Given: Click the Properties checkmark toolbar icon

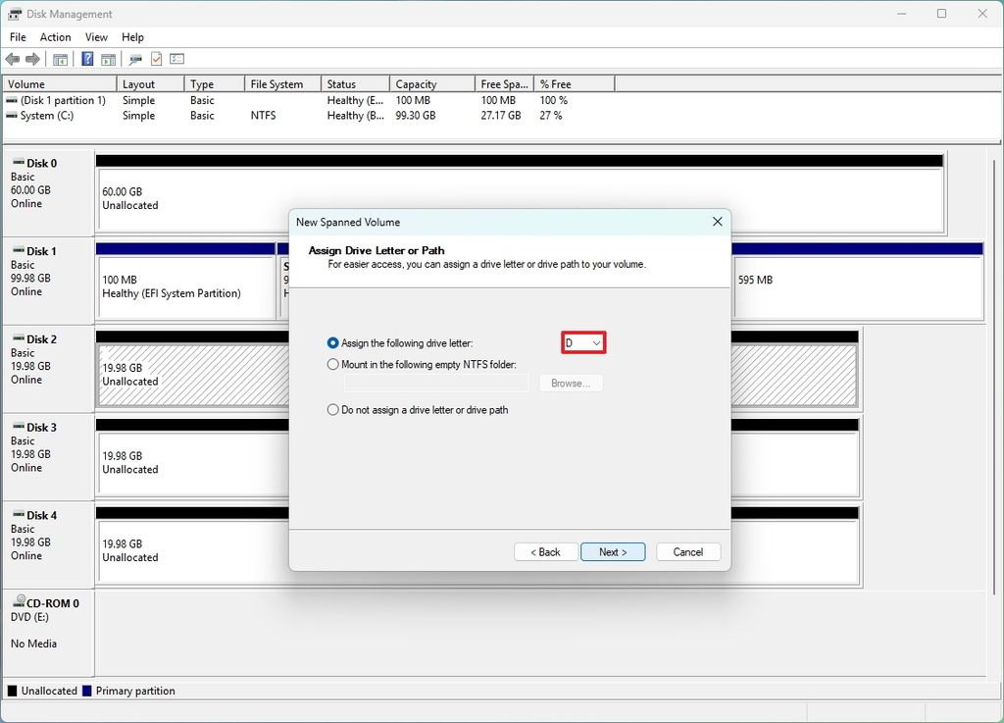Looking at the screenshot, I should pyautogui.click(x=156, y=60).
